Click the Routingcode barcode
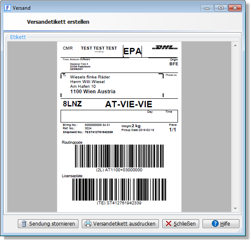Screen dimensions: 250x240 tap(119, 156)
